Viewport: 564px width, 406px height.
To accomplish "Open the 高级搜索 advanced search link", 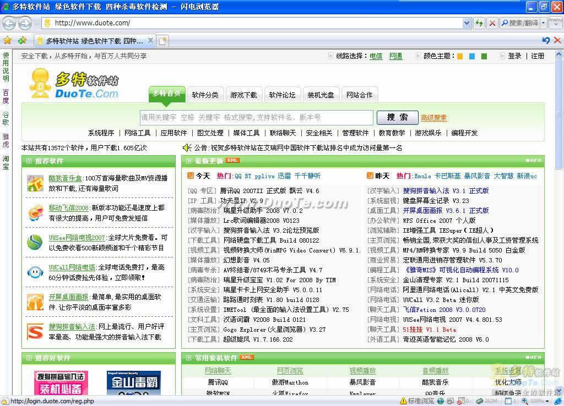I will pos(433,118).
